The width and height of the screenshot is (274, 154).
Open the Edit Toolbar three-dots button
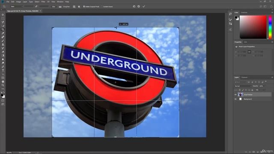pos(3,89)
